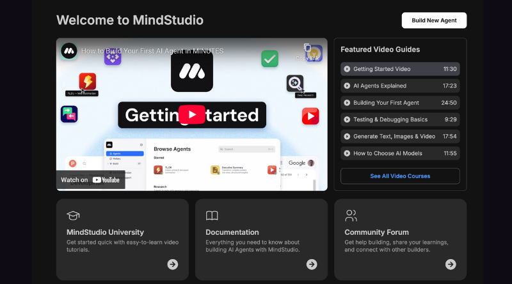This screenshot has height=284, width=512.
Task: Open the MindStudio University arrow icon
Action: 173,264
